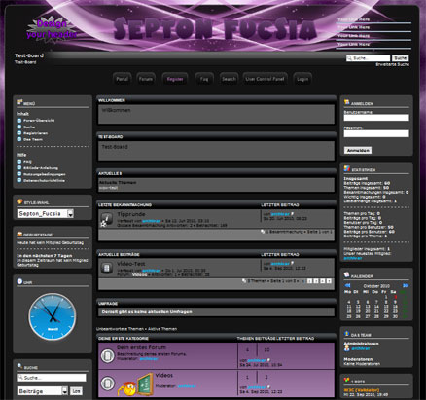Open the Portal navigation button
The width and height of the screenshot is (426, 400).
pyautogui.click(x=122, y=79)
